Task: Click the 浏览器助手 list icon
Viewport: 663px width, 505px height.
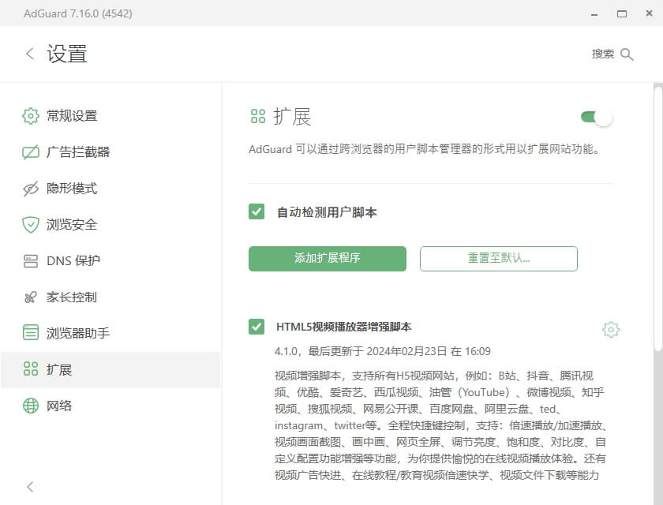Action: [31, 333]
